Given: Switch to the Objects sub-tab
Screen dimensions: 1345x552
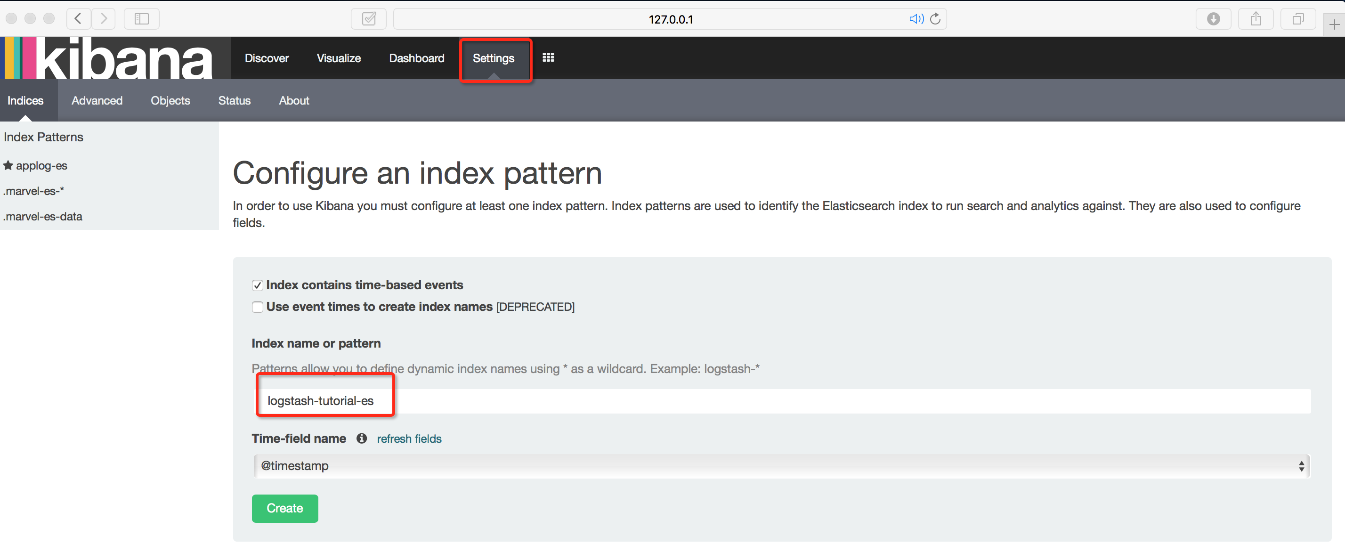Looking at the screenshot, I should click(x=170, y=100).
